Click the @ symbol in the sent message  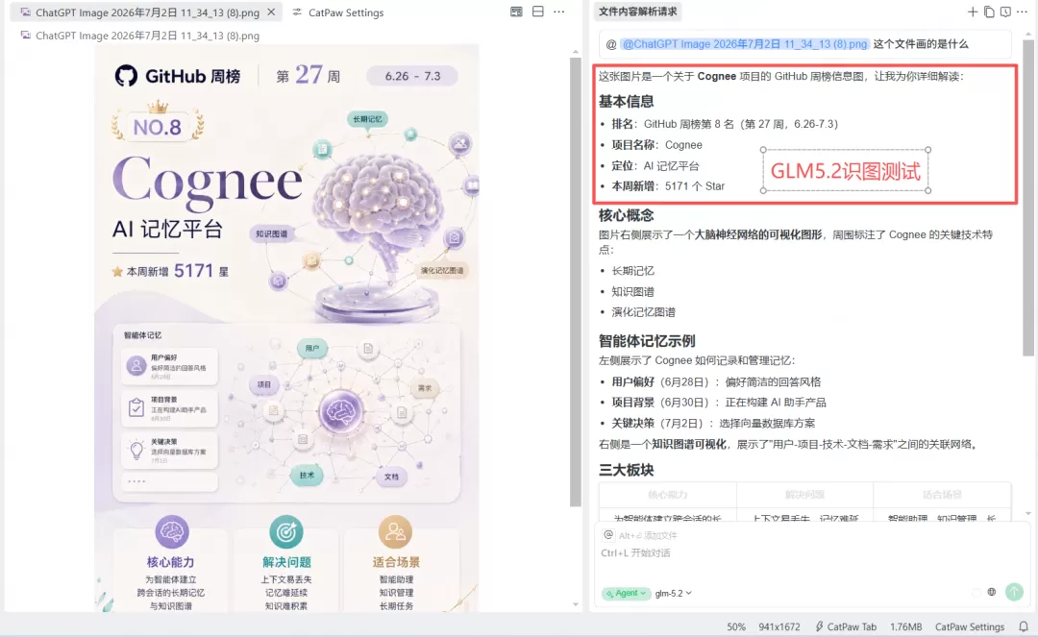[x=611, y=44]
